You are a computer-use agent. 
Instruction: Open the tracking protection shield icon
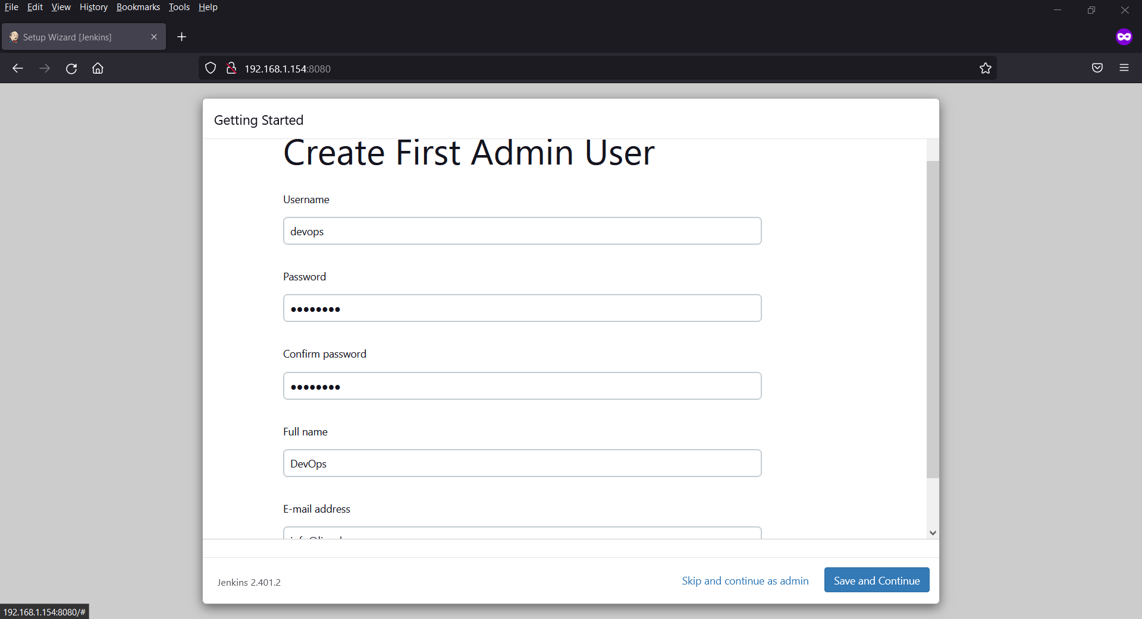[211, 68]
